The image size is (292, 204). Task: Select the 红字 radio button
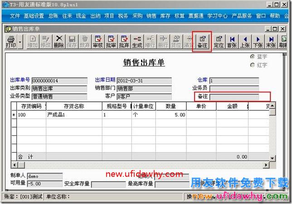tap(253, 65)
